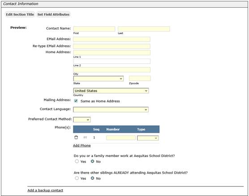Select Yes for siblings already attending

point(77,178)
